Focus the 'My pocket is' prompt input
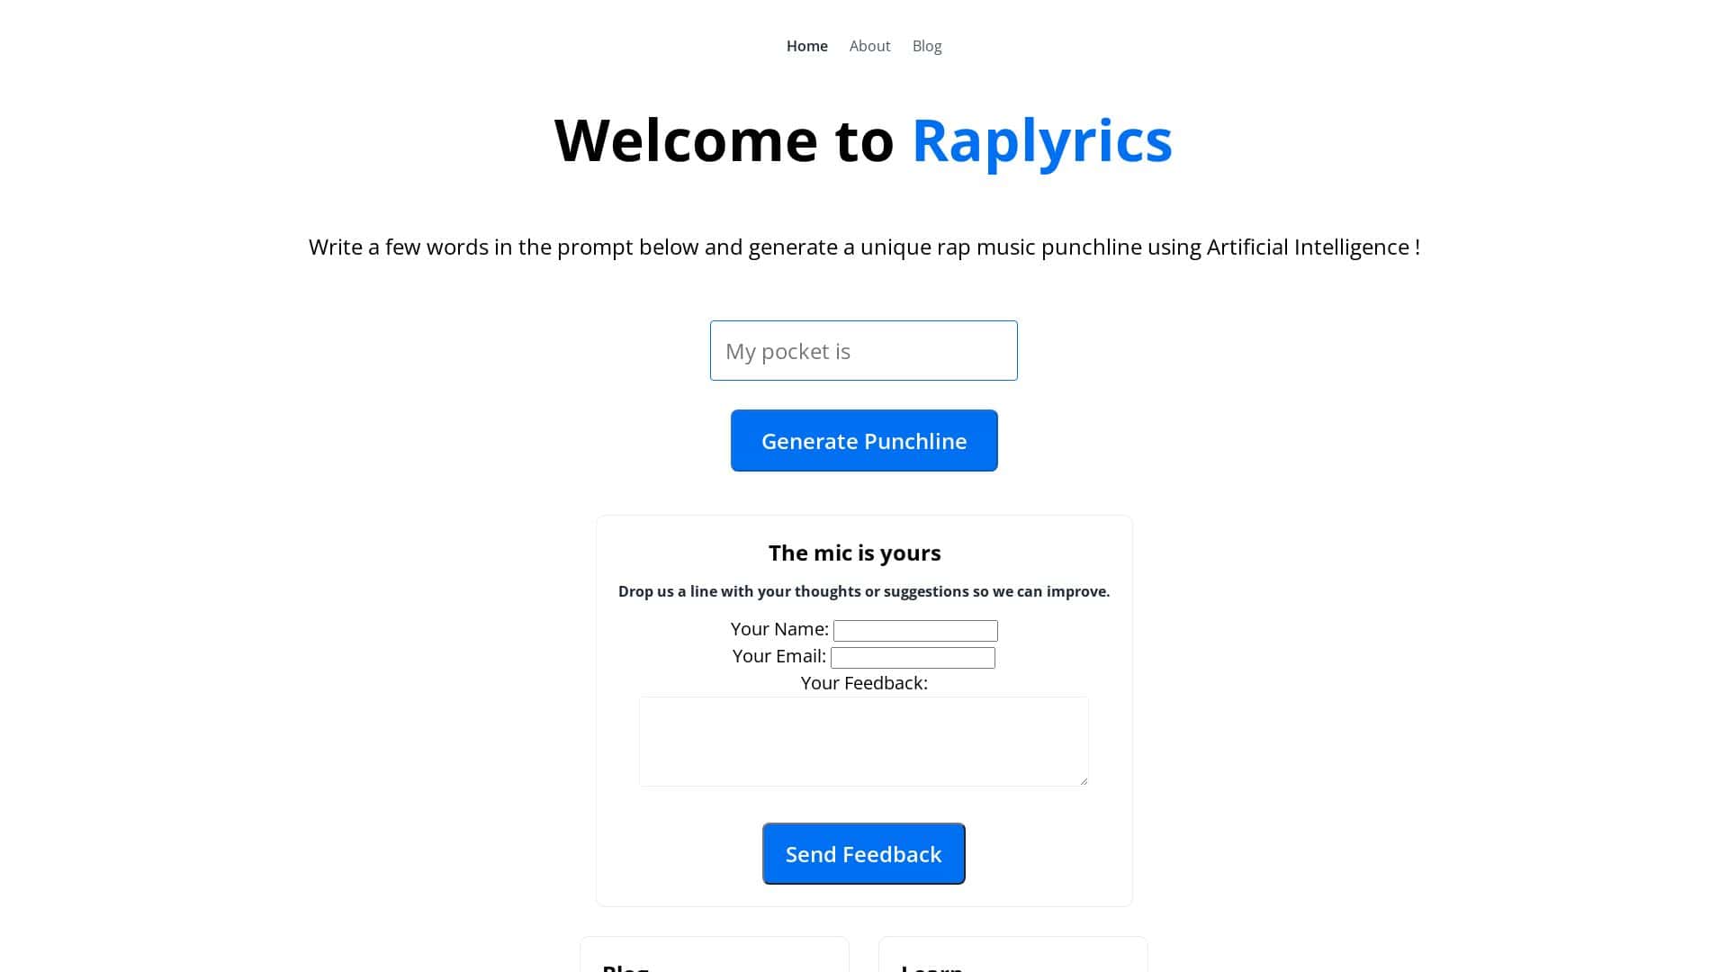Image resolution: width=1728 pixels, height=972 pixels. [863, 350]
